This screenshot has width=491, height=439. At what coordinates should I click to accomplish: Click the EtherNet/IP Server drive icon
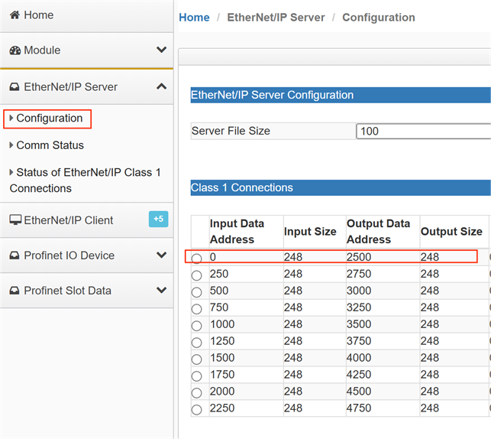[15, 87]
